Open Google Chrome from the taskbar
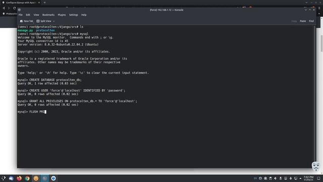The image size is (323, 182). click(27, 178)
